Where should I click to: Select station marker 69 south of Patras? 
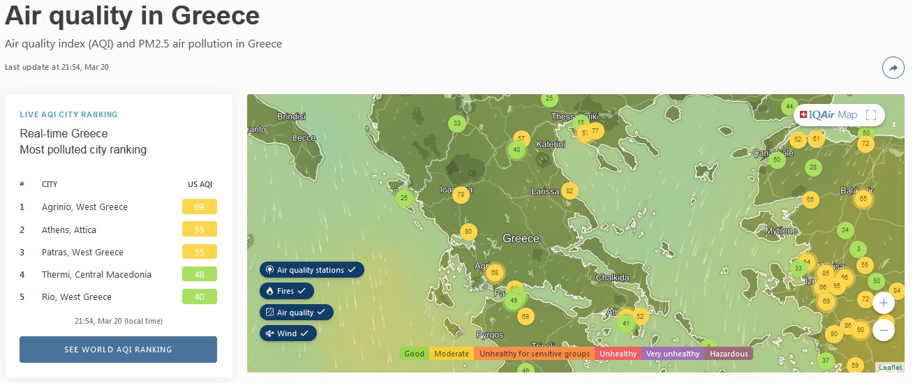click(x=525, y=317)
